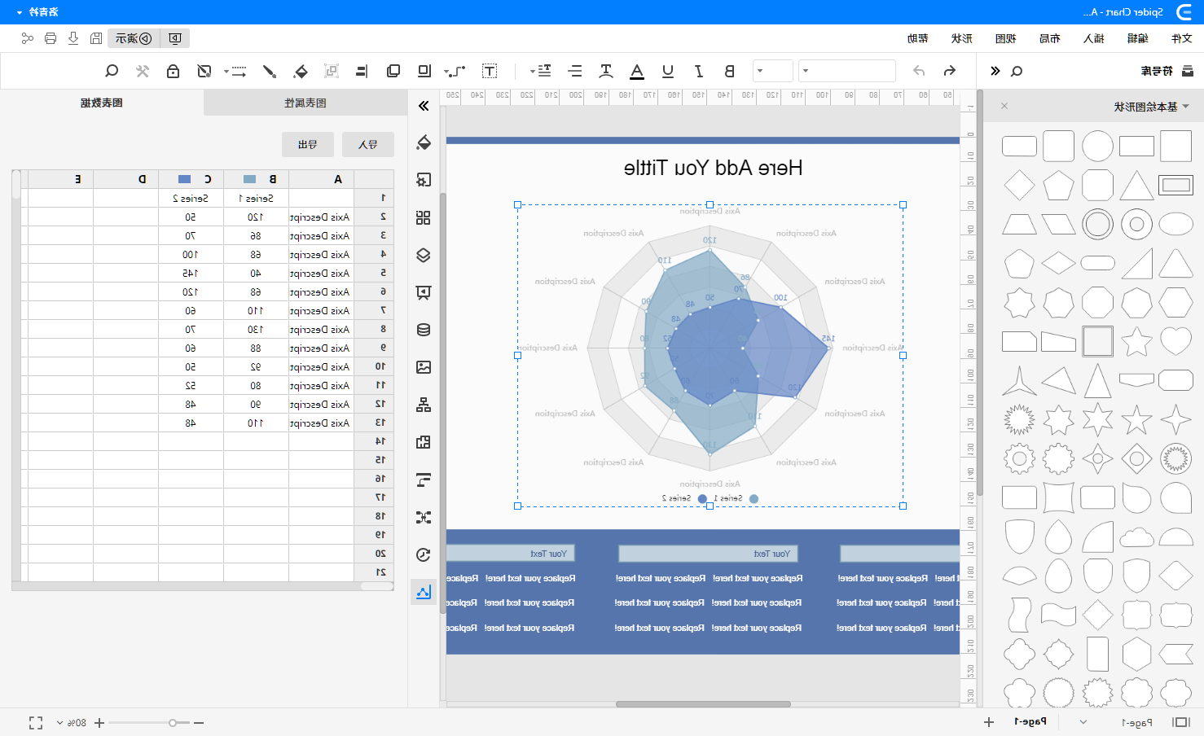Select table cell with value 92

coord(256,367)
